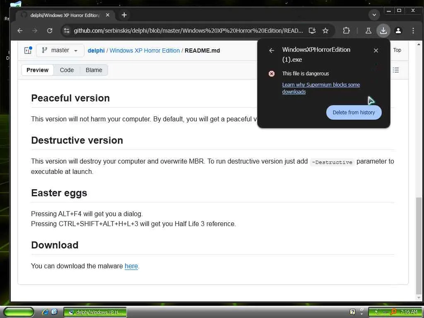The image size is (424, 318).
Task: Click the dangerous file warning icon
Action: coord(272,74)
